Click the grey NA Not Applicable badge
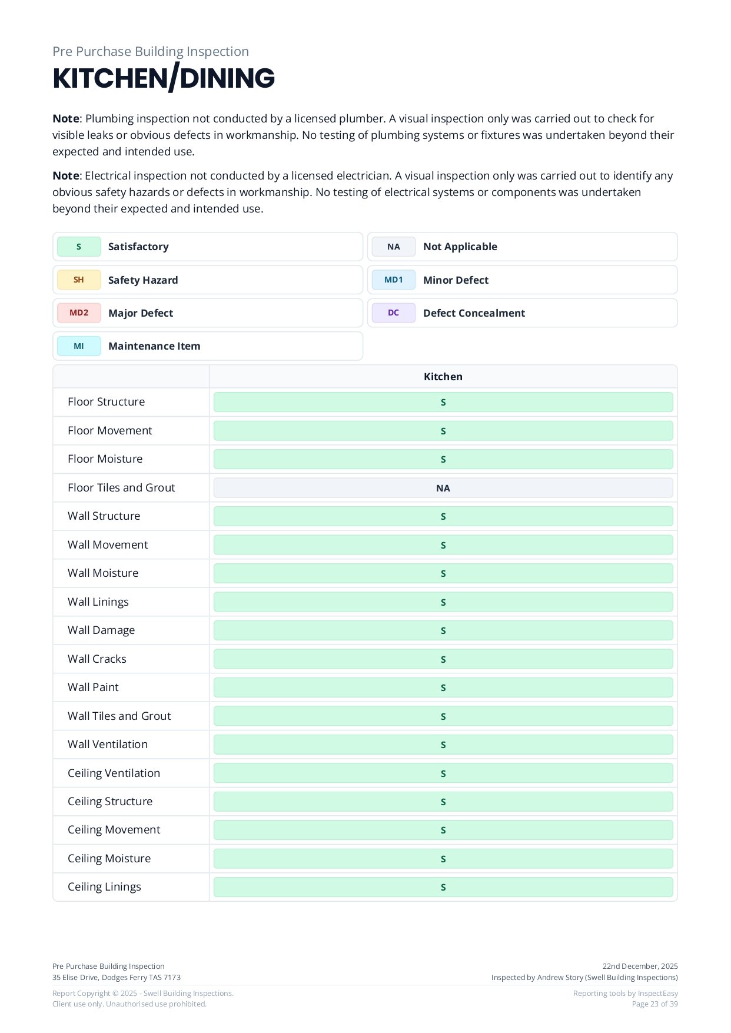 click(393, 247)
